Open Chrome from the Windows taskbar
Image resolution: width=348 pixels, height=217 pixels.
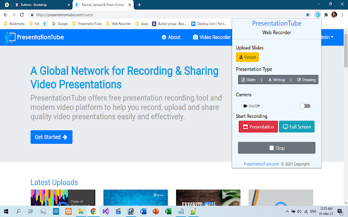(x=93, y=212)
